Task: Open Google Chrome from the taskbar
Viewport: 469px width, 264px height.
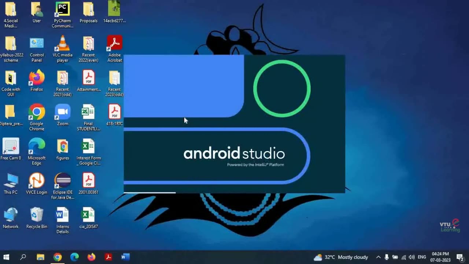Action: tap(58, 257)
